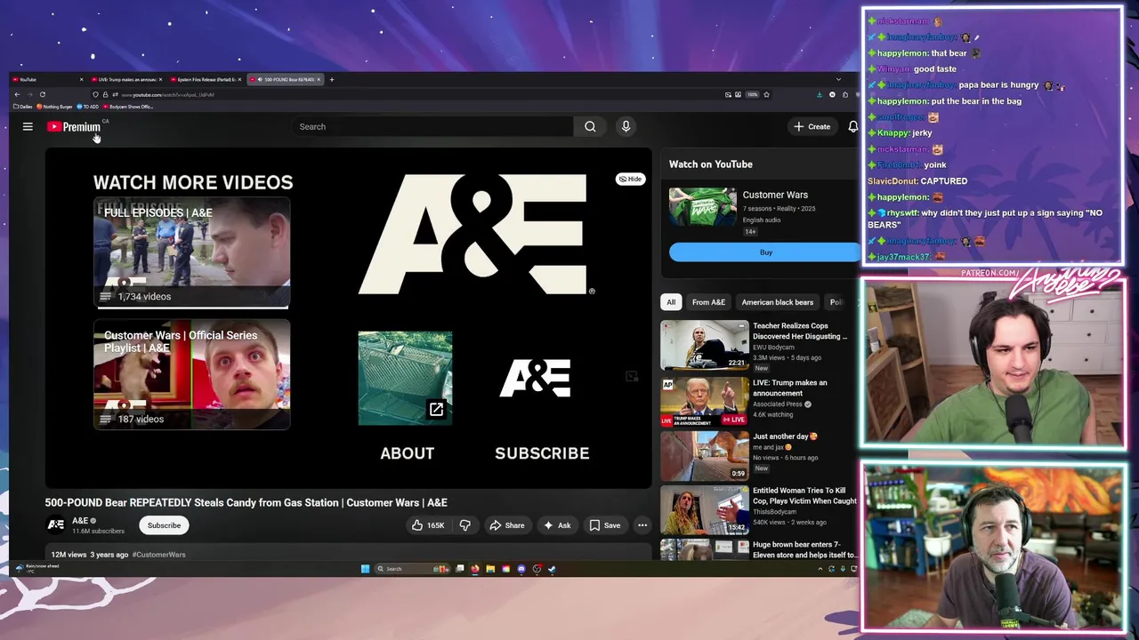Subscribe to the A&E channel
The height and width of the screenshot is (640, 1139).
pos(164,525)
